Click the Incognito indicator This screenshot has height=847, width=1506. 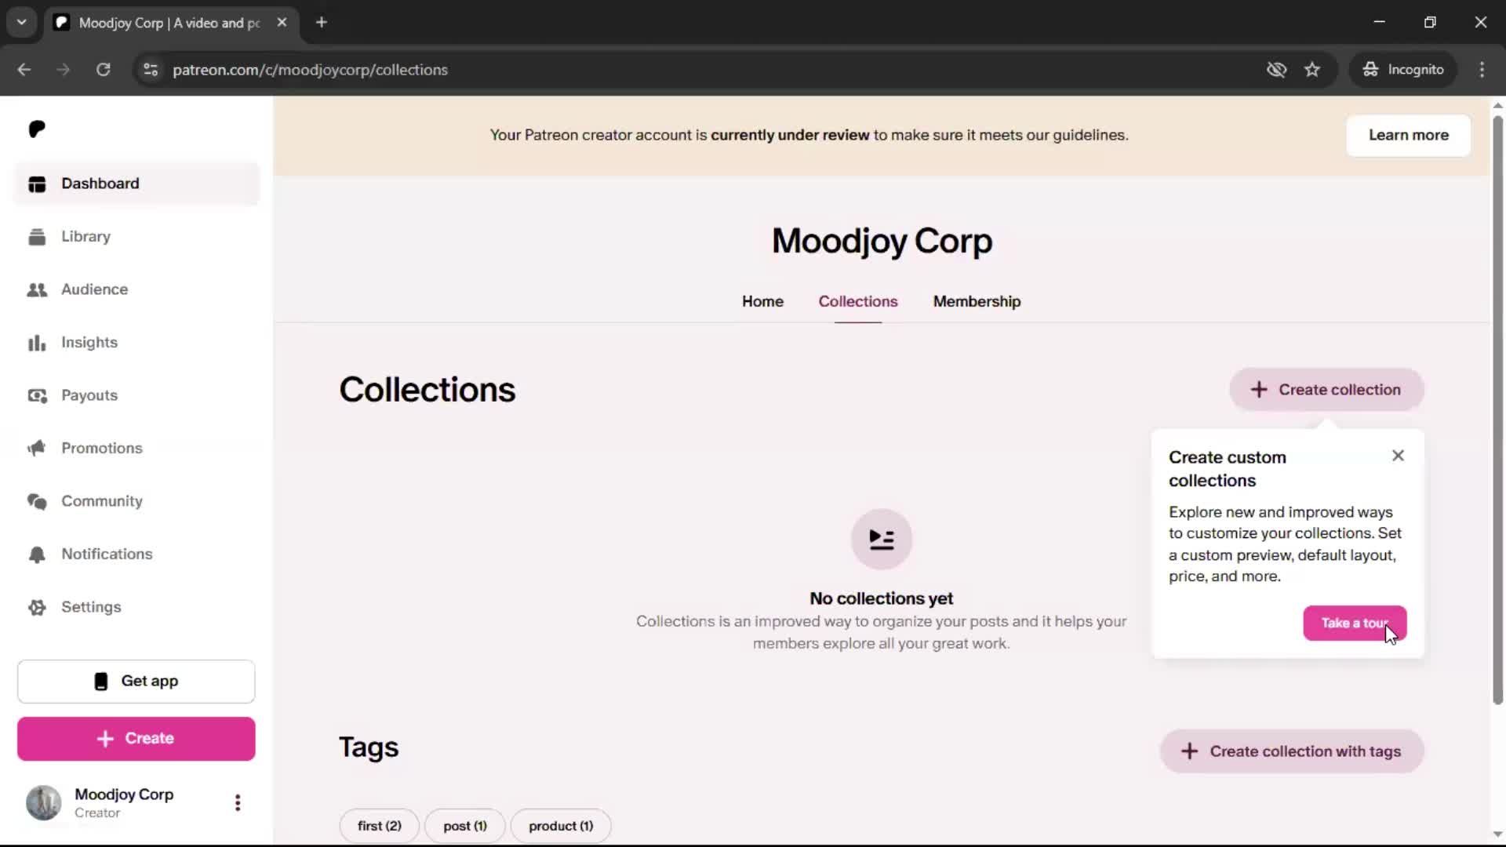point(1403,70)
